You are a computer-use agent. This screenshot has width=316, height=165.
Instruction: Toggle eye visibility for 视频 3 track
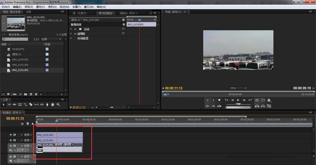click(10, 135)
